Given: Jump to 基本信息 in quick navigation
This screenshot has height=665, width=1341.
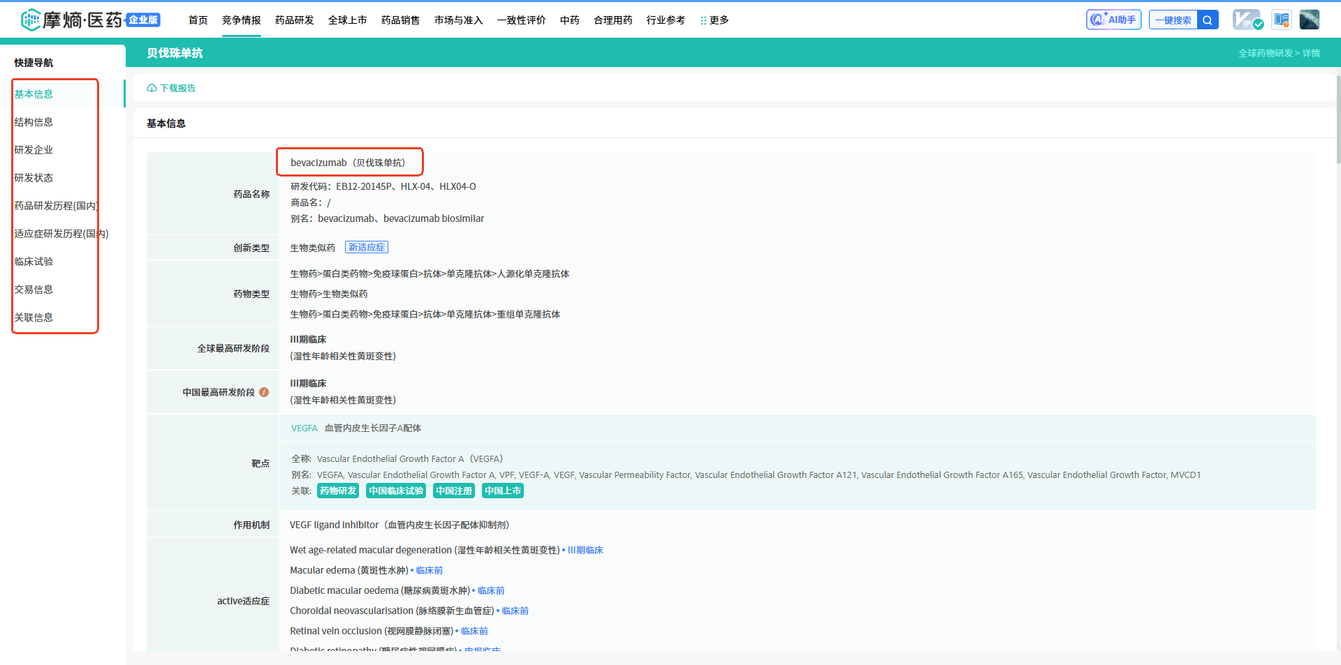Looking at the screenshot, I should coord(34,94).
